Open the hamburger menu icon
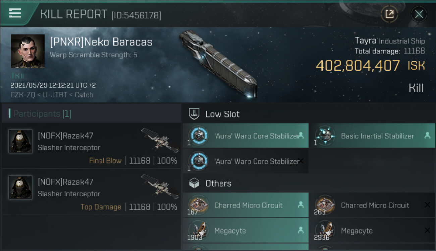The height and width of the screenshot is (251, 436). (15, 13)
